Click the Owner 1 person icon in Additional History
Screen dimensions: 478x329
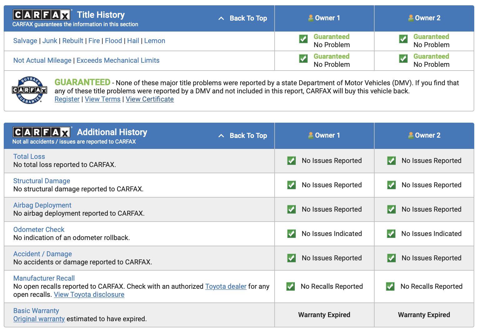click(311, 135)
